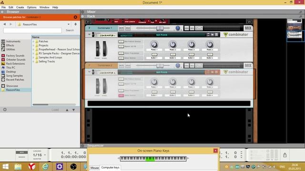Viewport: 305px width, 171px height.
Task: Mute the Combinator 2 mix channel
Action: (121, 66)
